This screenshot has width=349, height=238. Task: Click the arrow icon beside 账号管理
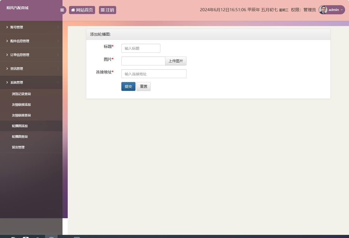click(7, 27)
